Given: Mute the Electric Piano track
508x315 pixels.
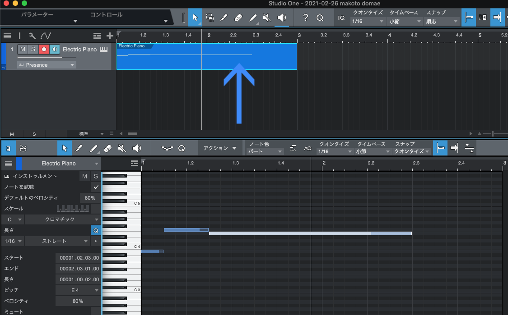Looking at the screenshot, I should click(x=23, y=49).
